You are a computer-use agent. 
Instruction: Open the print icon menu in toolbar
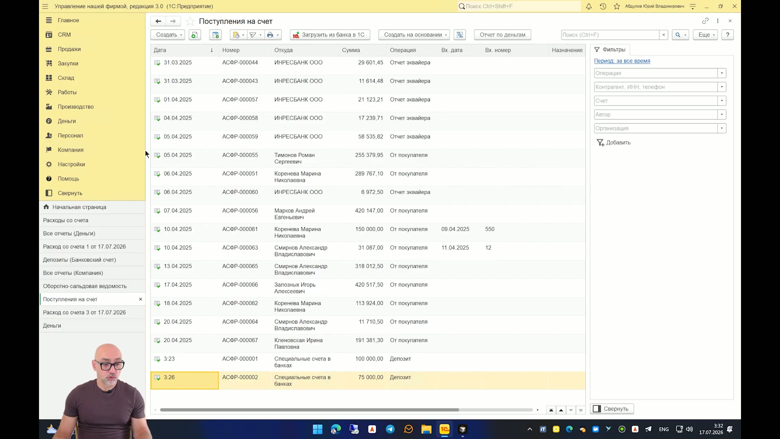[273, 35]
